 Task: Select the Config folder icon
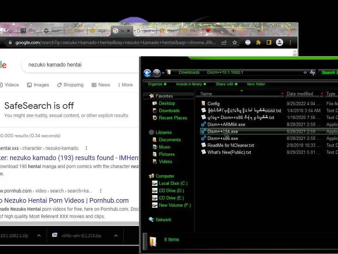(203, 103)
